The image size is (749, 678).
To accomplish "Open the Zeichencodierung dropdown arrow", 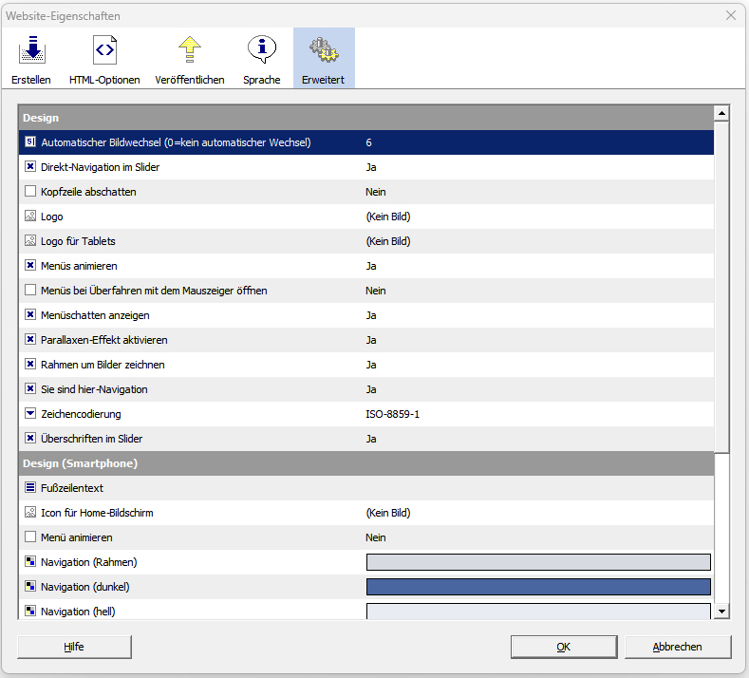I will 30,413.
